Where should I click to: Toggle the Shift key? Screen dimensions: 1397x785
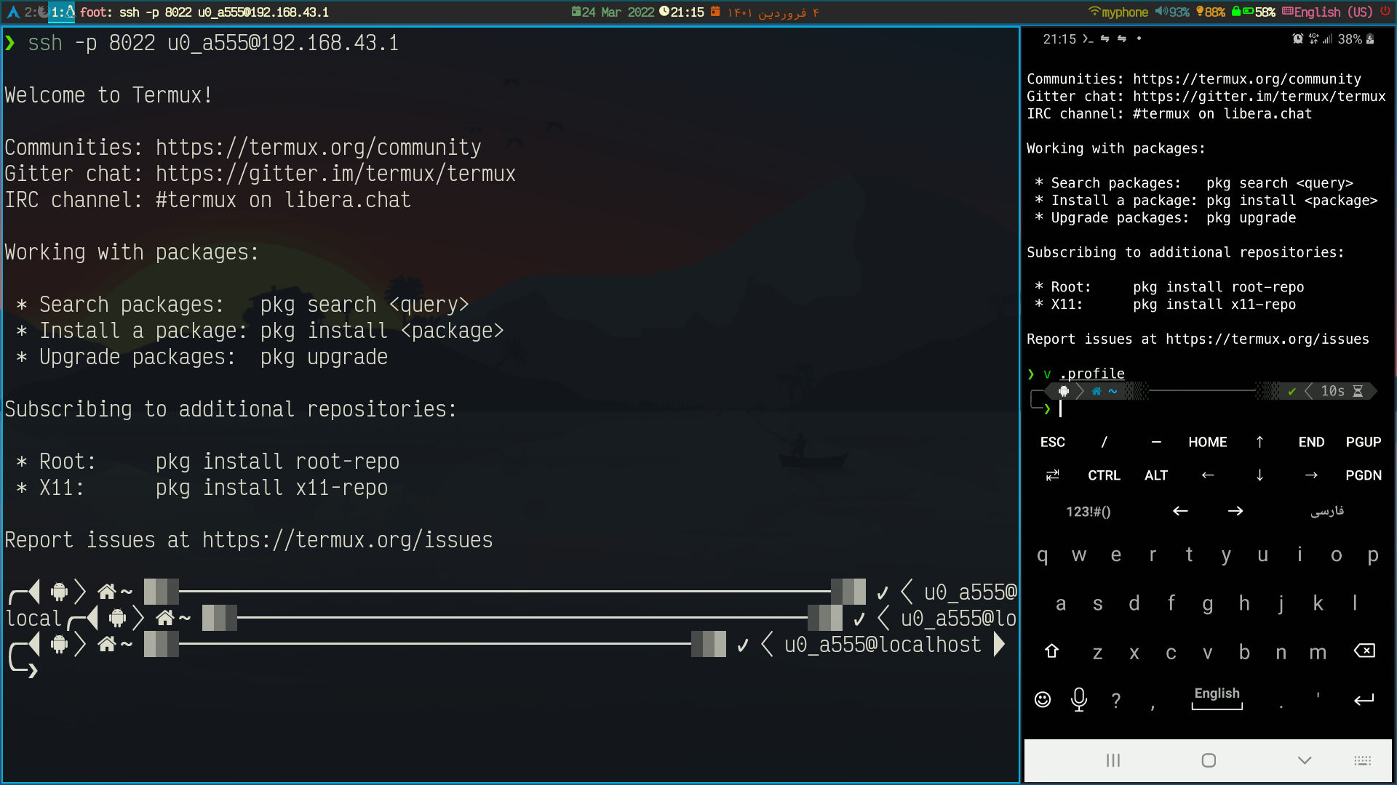pos(1051,651)
